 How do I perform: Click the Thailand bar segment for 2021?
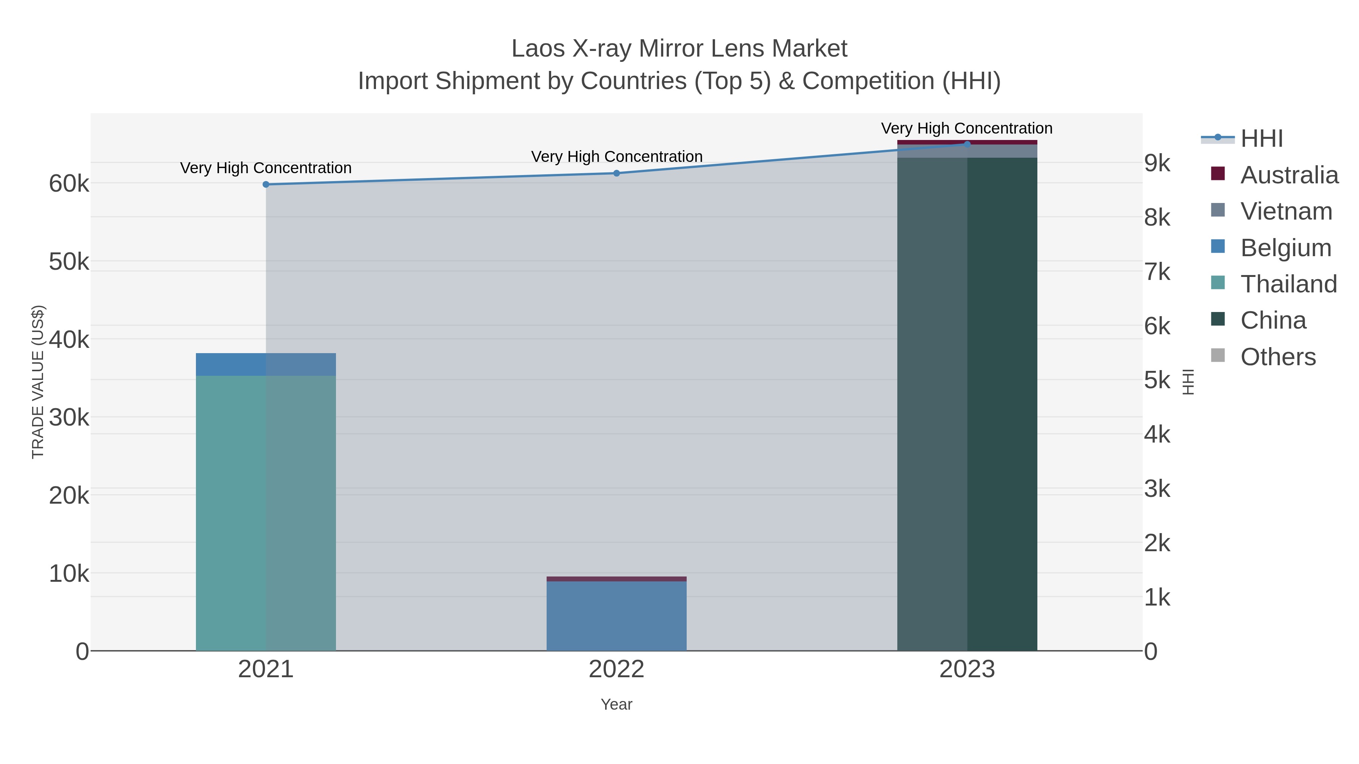pyautogui.click(x=266, y=513)
